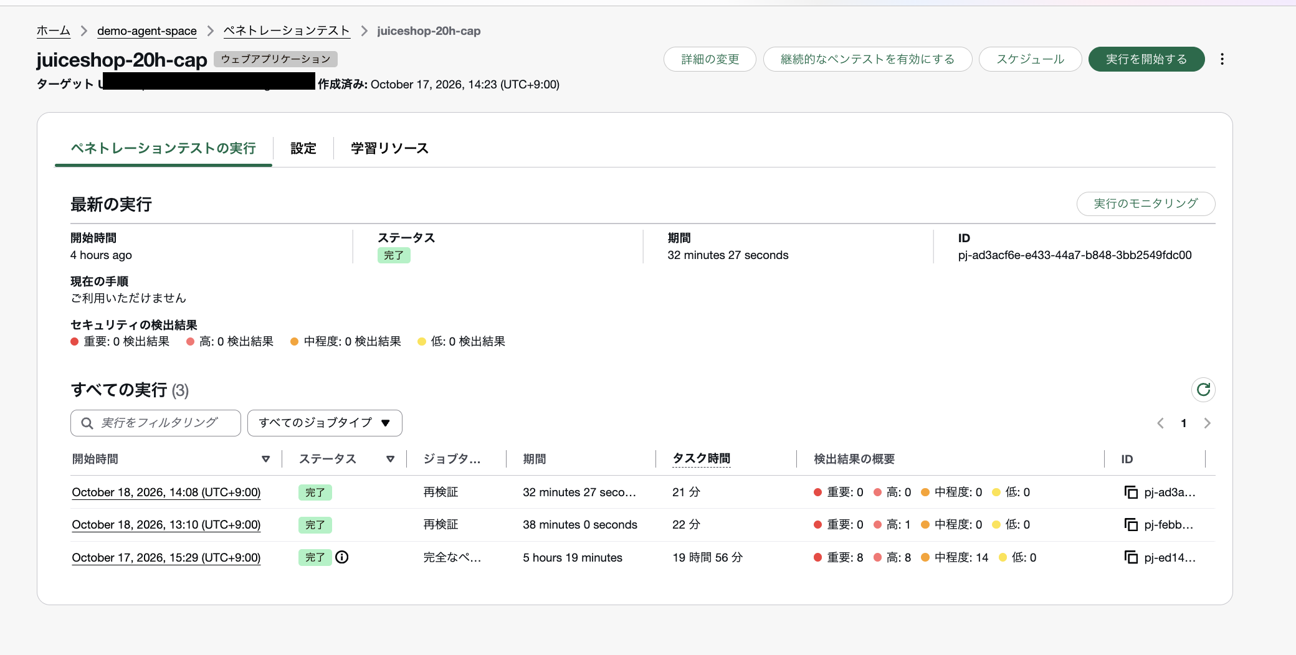
Task: Switch to ペネトレーションテストの実行 tab
Action: [x=163, y=148]
